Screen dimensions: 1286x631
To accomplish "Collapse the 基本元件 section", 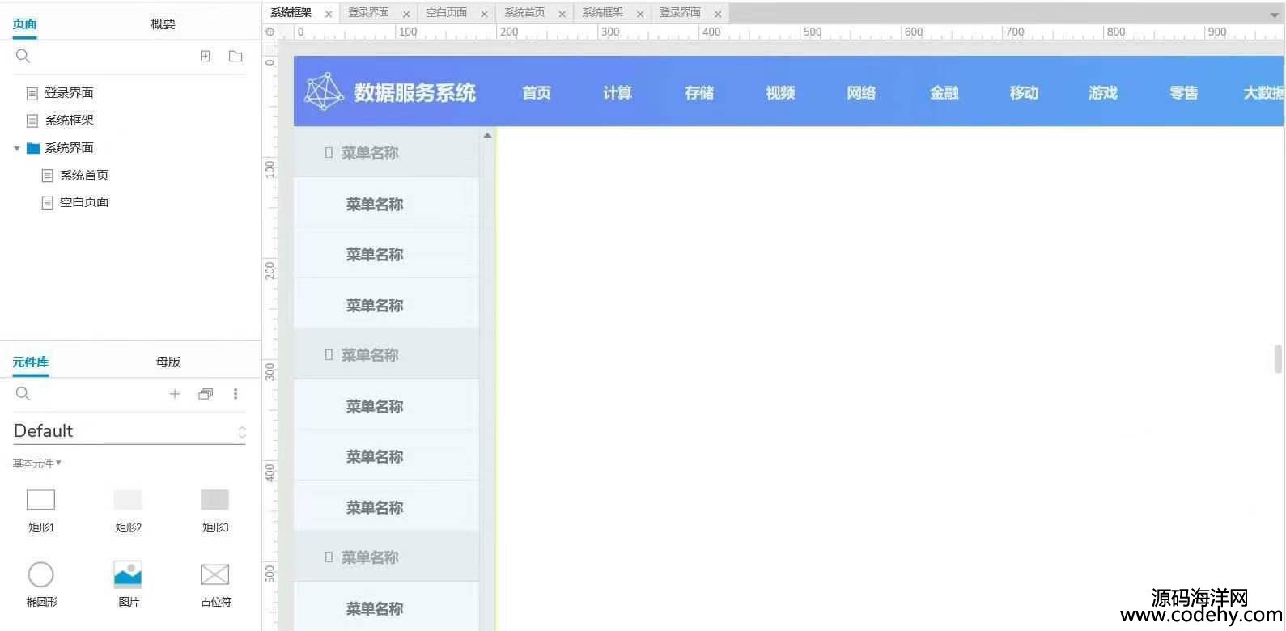I will tap(36, 464).
